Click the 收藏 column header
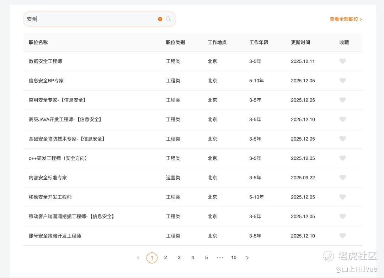The height and width of the screenshot is (278, 384). coord(344,42)
